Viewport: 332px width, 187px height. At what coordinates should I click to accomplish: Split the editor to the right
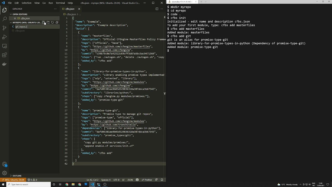point(157,9)
